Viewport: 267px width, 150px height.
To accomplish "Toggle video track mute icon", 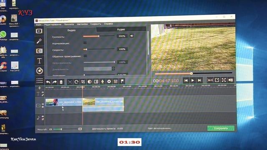I will click(43, 107).
